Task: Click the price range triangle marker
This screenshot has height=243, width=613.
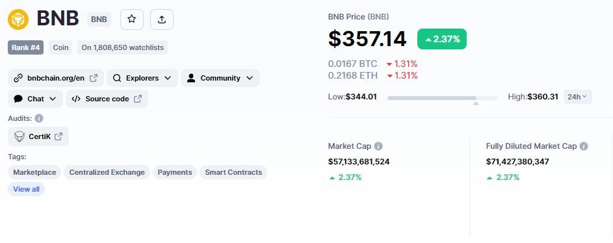Action: pos(476,103)
